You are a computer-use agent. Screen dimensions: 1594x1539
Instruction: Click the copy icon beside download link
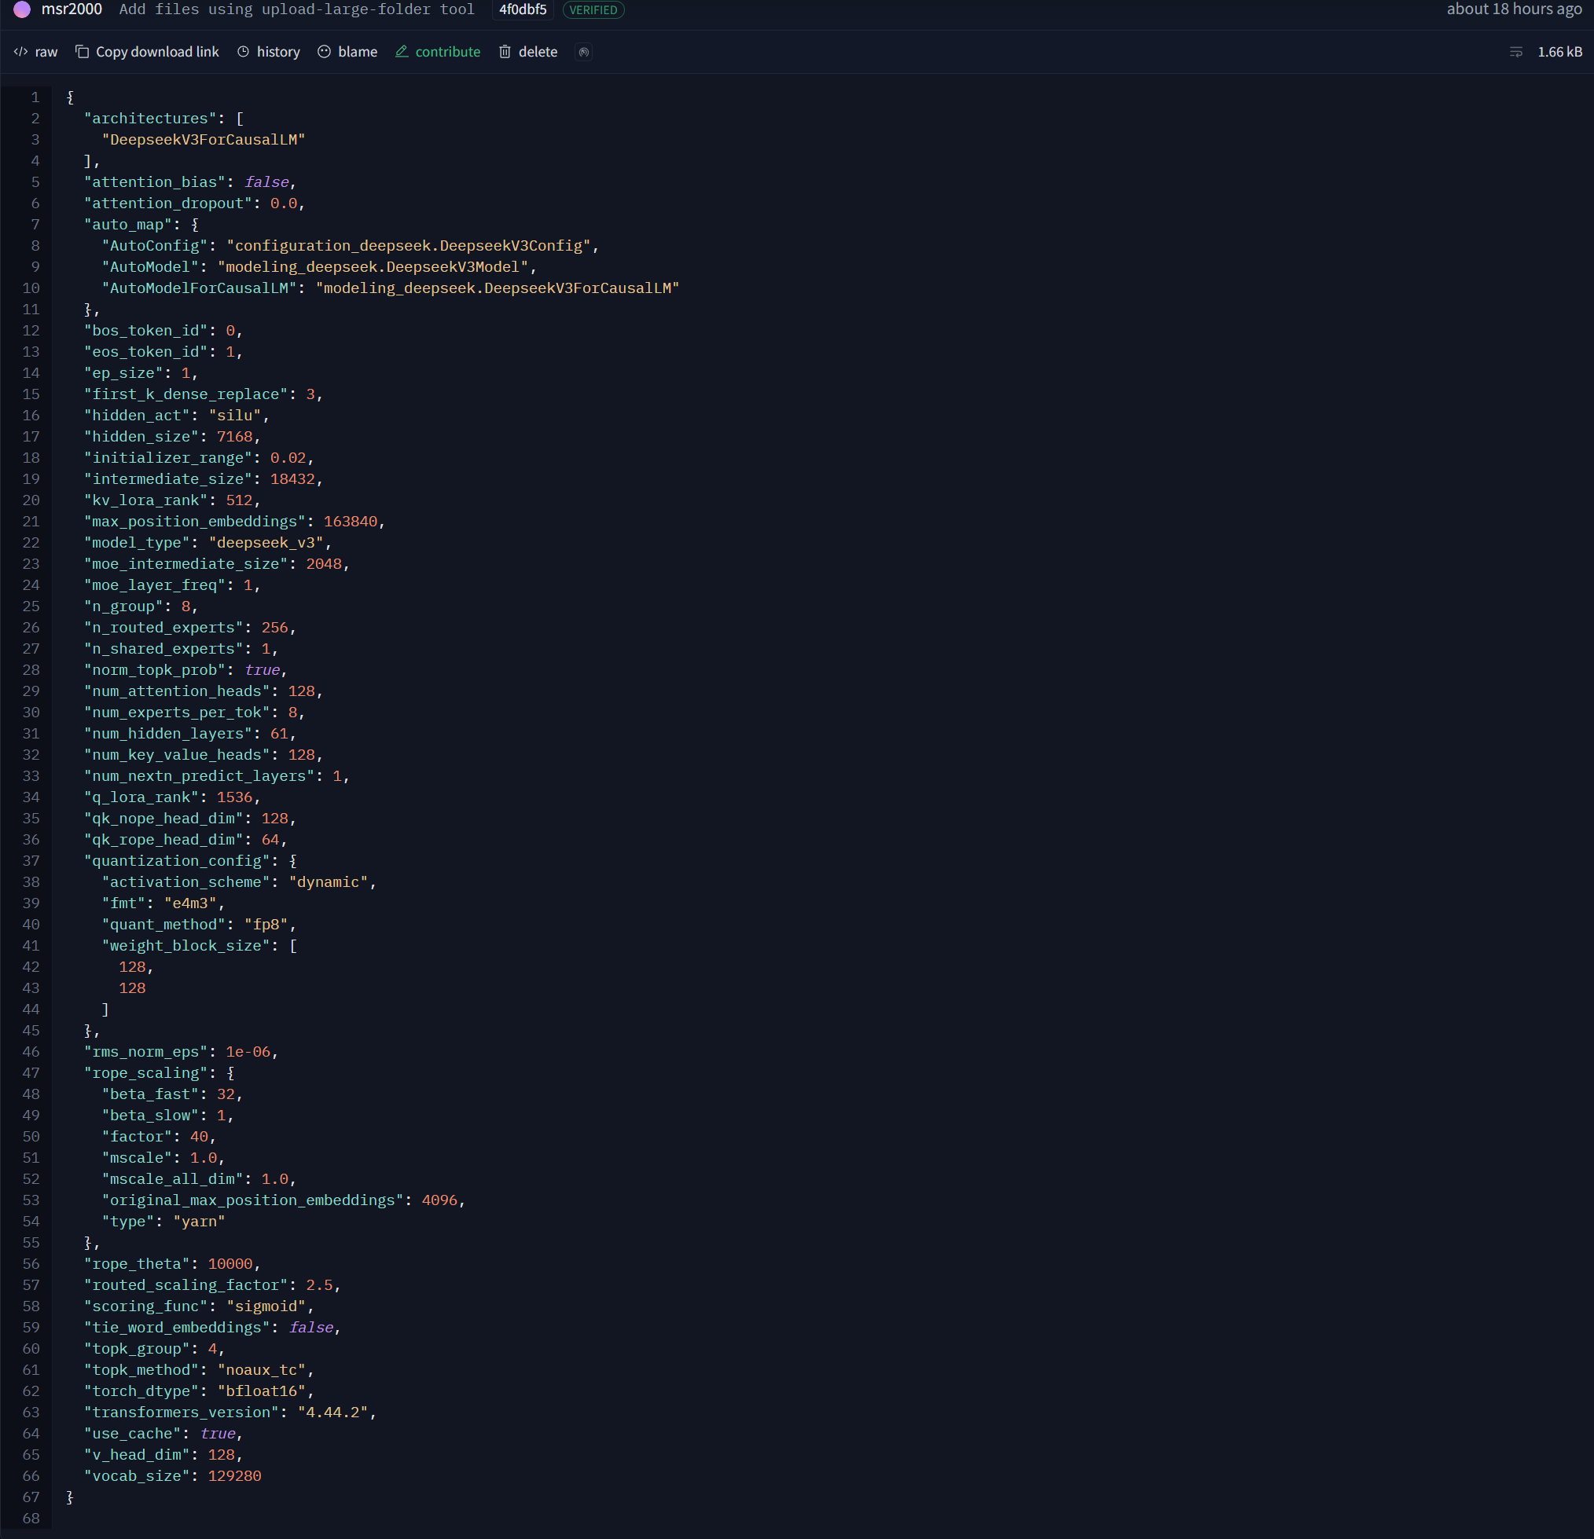(83, 52)
